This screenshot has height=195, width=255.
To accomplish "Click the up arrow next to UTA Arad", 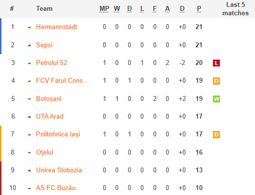I will coord(29,117).
